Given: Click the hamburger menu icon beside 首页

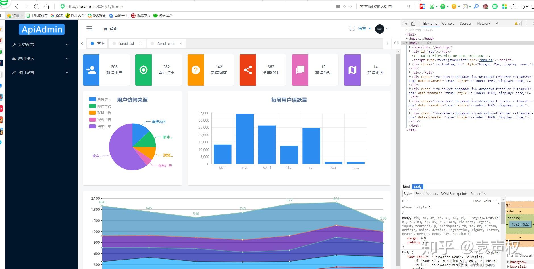Looking at the screenshot, I should (89, 28).
